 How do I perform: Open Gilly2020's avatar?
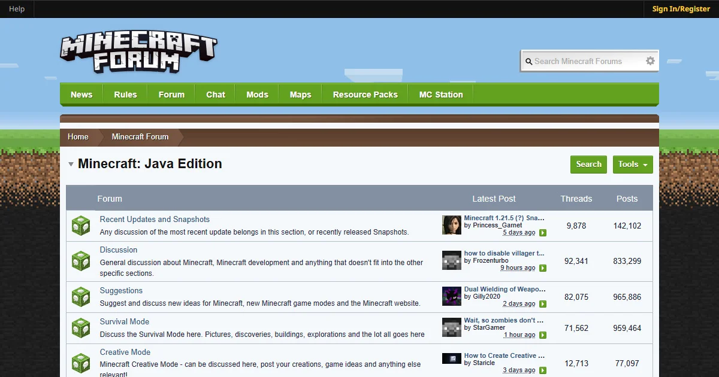[x=452, y=296]
